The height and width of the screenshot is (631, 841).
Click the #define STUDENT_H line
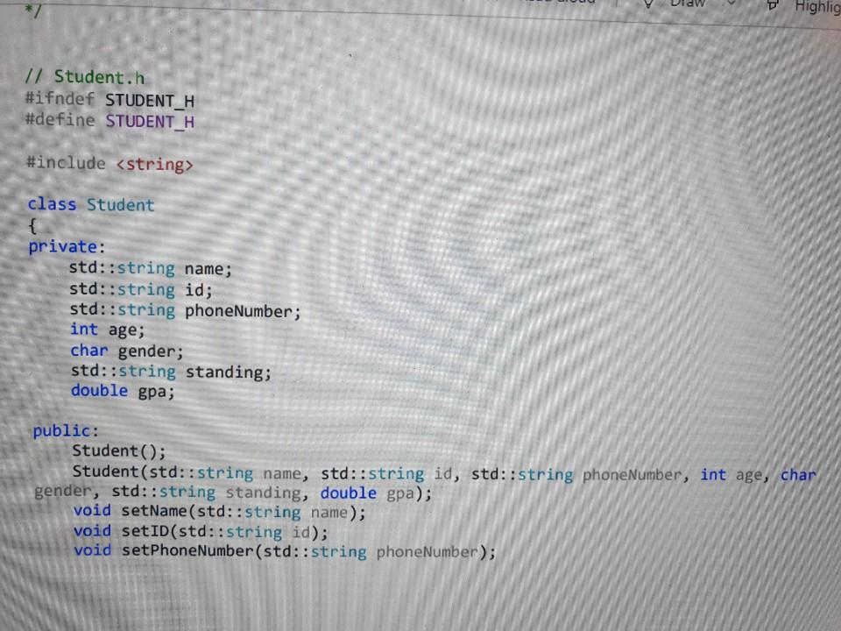point(110,120)
